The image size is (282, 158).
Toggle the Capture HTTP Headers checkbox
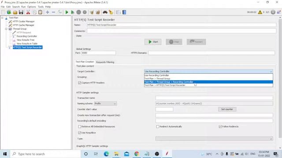click(x=79, y=83)
